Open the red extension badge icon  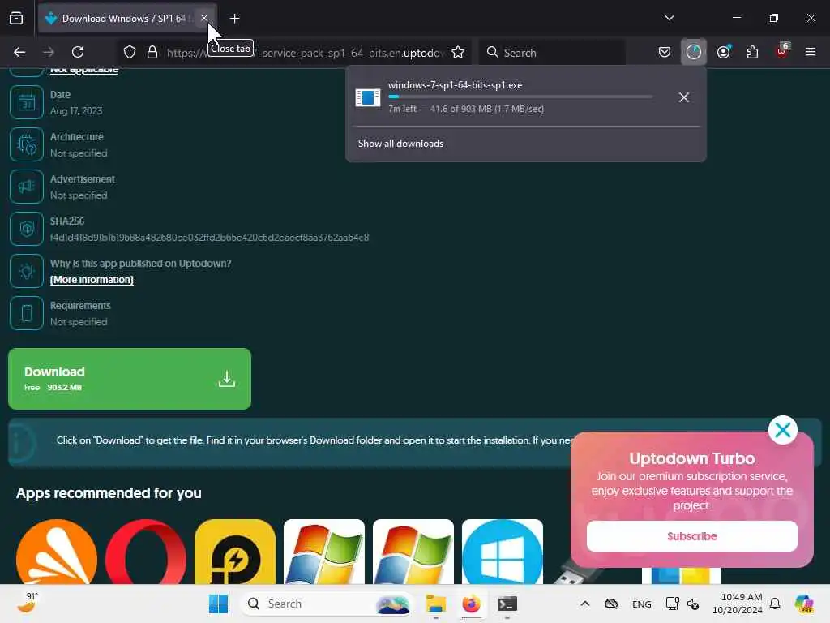click(x=782, y=51)
